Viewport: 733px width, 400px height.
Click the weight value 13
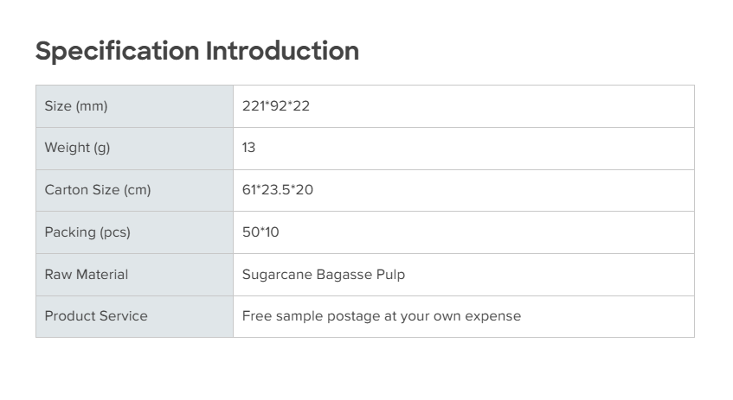pos(249,148)
